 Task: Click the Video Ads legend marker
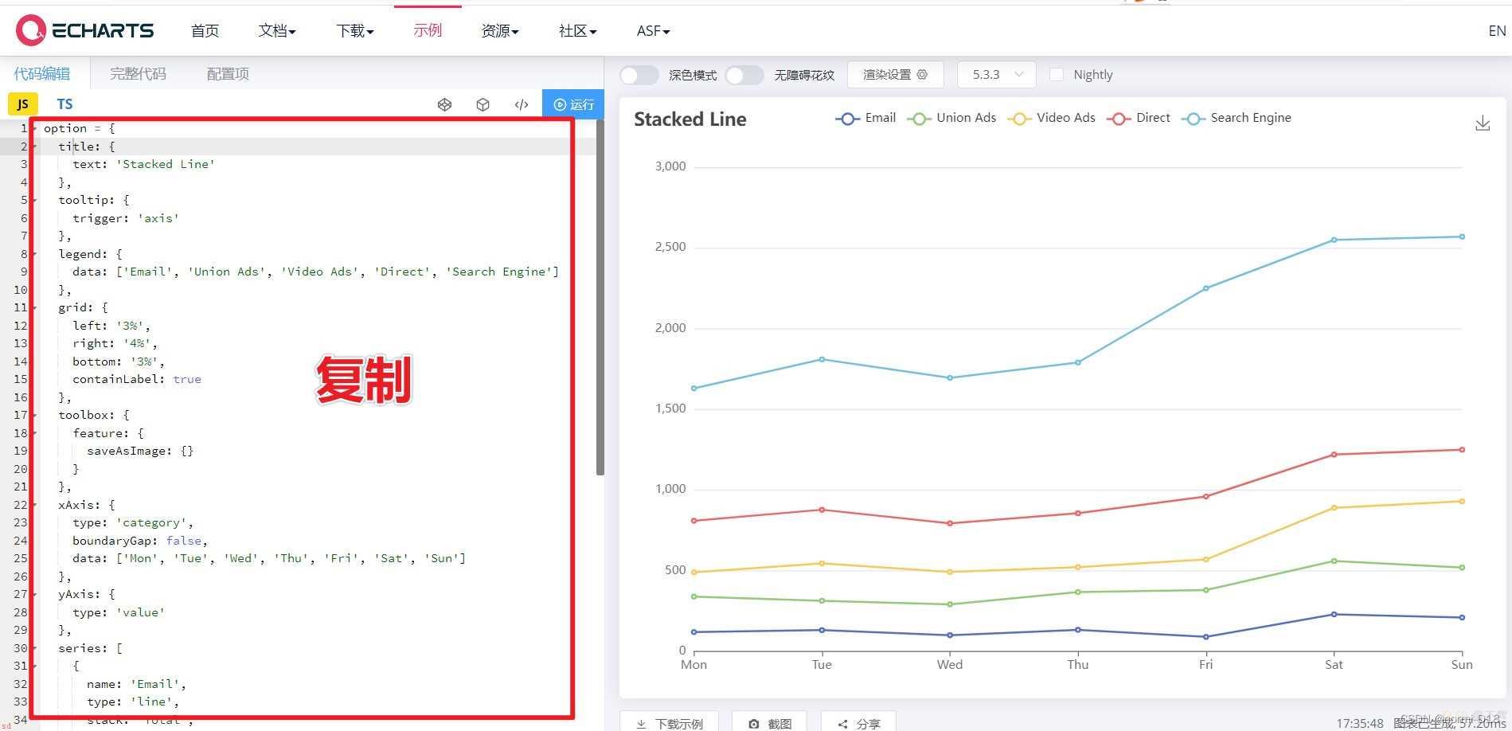point(1019,119)
